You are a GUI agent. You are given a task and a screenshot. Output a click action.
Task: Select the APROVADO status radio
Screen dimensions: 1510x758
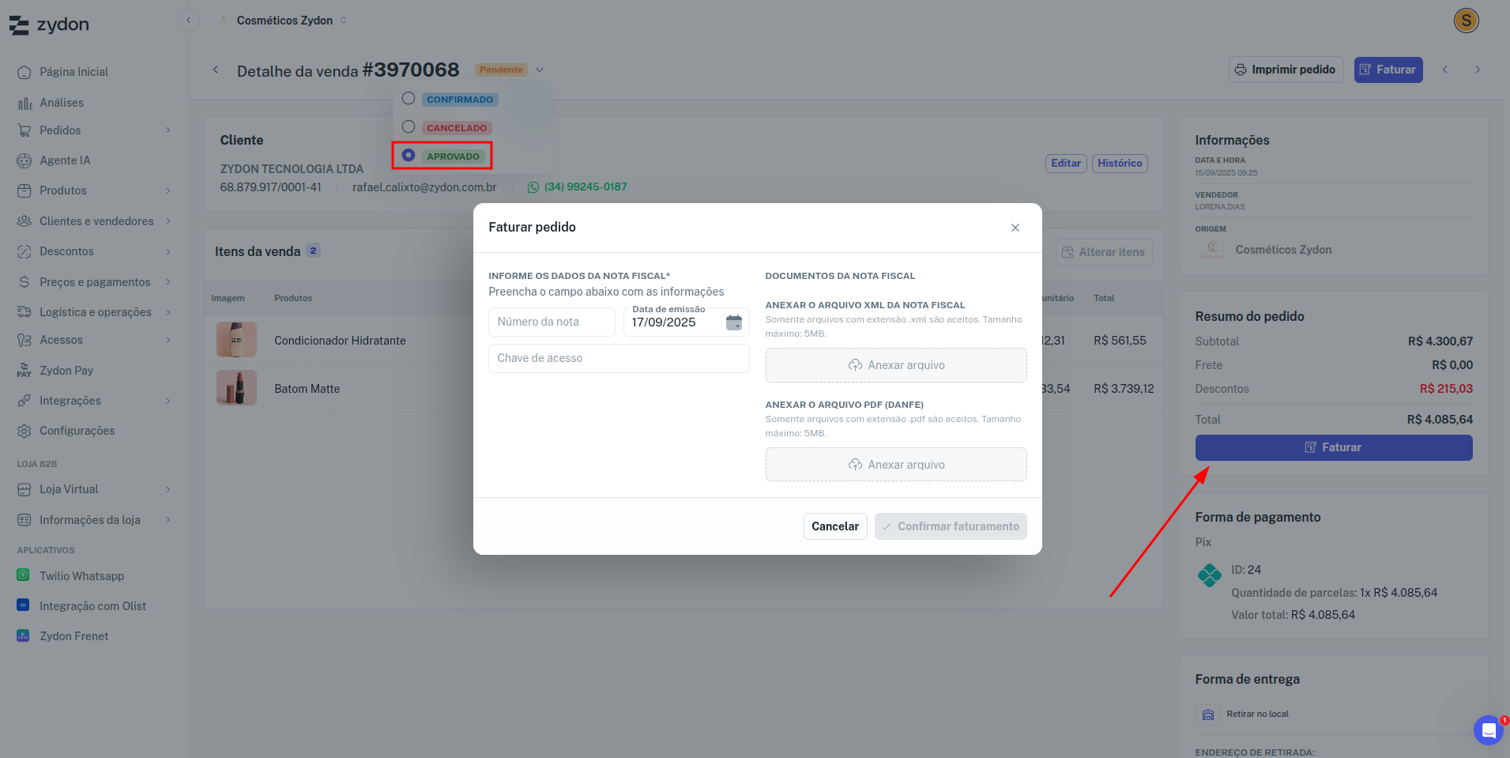[x=409, y=155]
